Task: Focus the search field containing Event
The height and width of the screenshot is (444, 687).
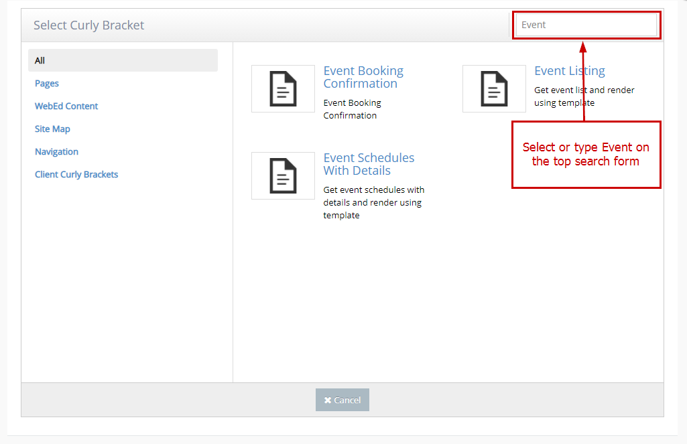Action: point(586,25)
